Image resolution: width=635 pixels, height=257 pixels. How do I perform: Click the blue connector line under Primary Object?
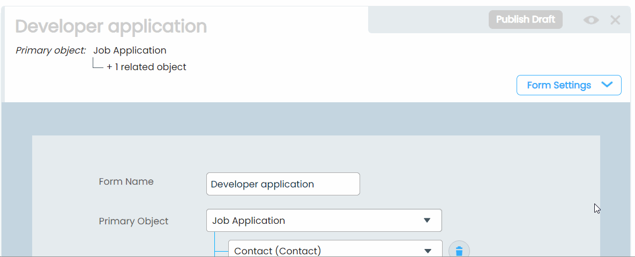click(x=215, y=242)
